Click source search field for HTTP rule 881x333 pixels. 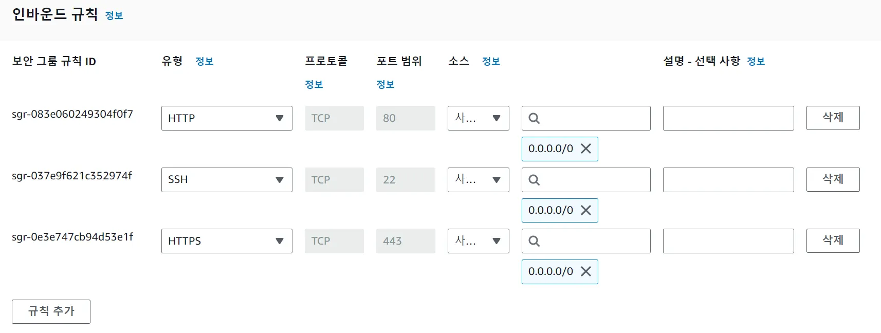(x=594, y=118)
